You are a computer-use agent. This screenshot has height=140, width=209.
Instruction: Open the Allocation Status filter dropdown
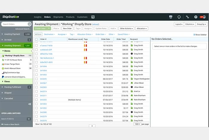[x=85, y=34]
